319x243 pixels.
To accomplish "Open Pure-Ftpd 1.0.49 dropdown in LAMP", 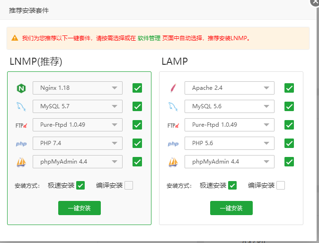I will [x=230, y=125].
